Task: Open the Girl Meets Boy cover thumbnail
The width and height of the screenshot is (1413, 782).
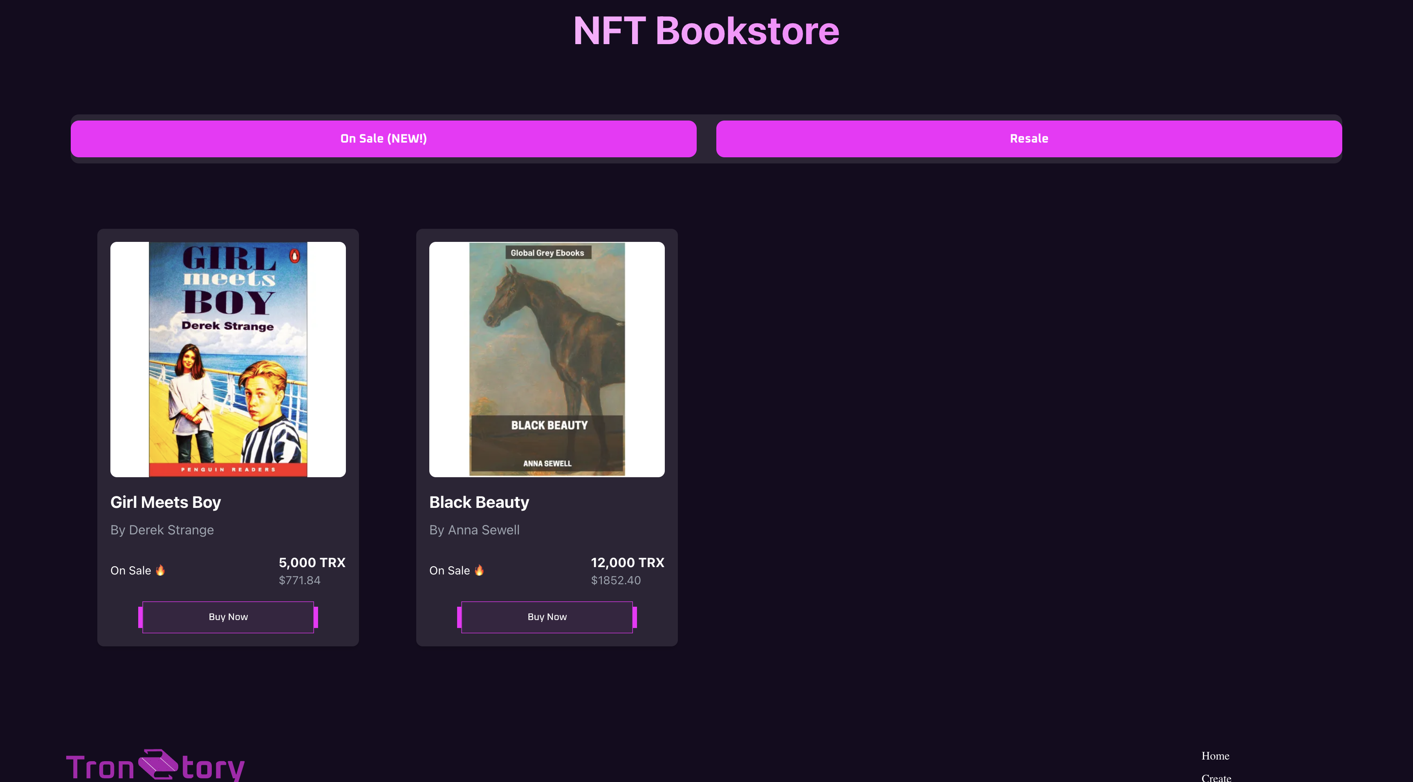Action: coord(228,360)
